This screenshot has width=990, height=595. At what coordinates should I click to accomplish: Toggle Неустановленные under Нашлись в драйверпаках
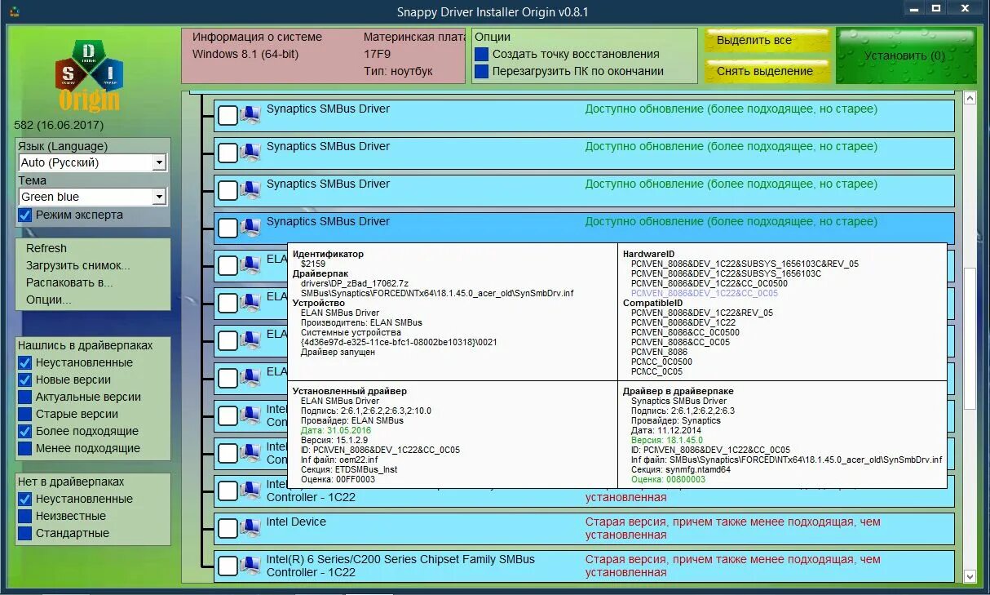[25, 362]
